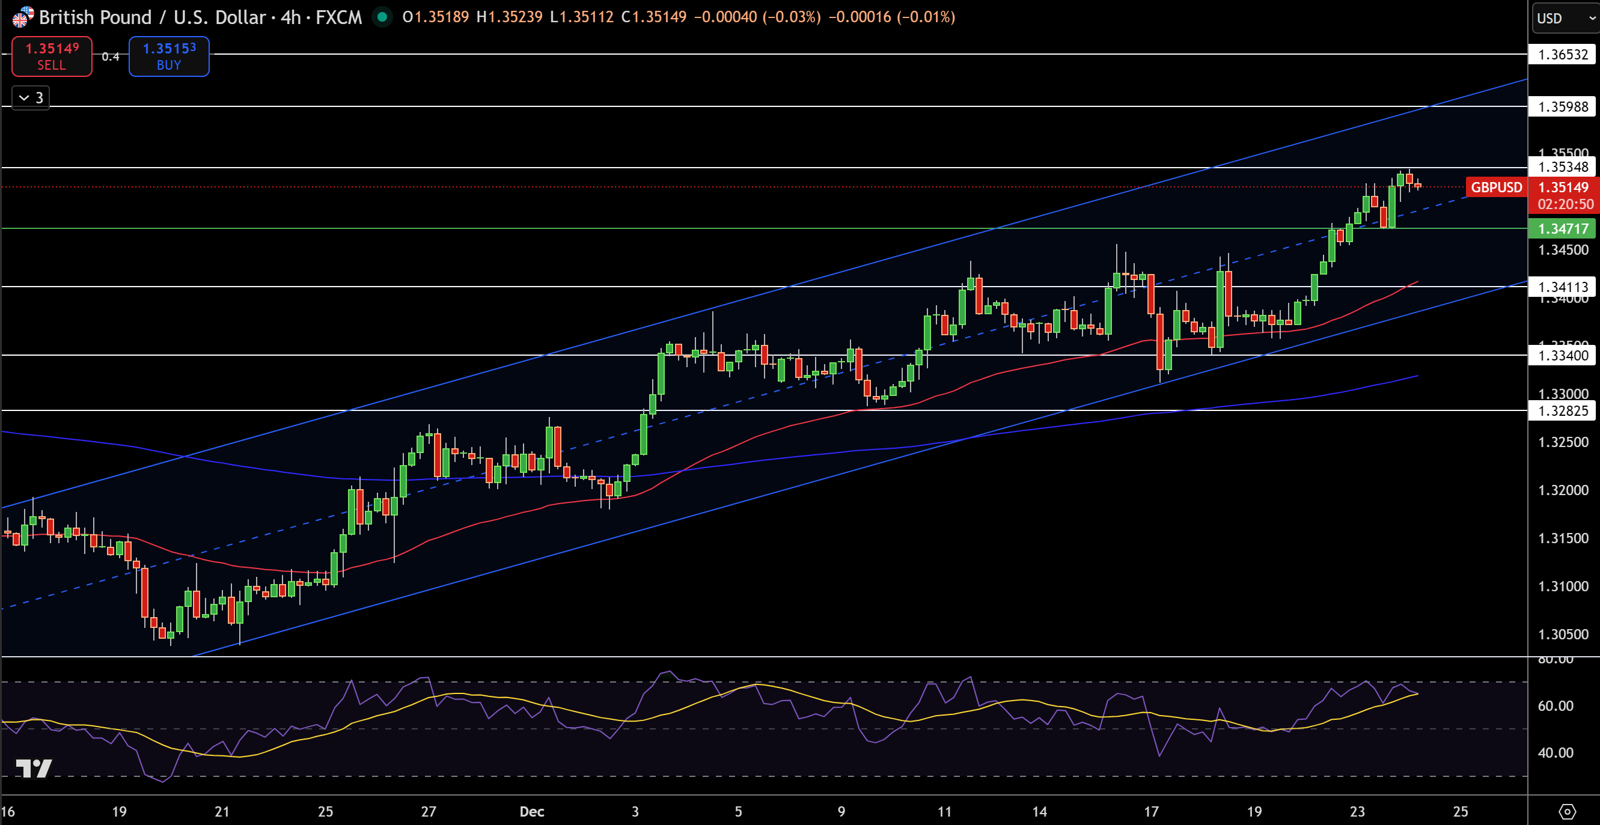
Task: Click the 1.32000 price scale label
Action: click(1563, 490)
